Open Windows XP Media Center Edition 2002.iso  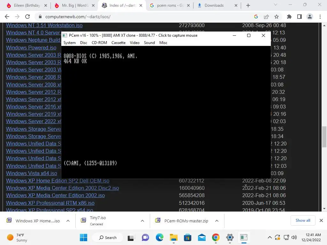click(55, 196)
